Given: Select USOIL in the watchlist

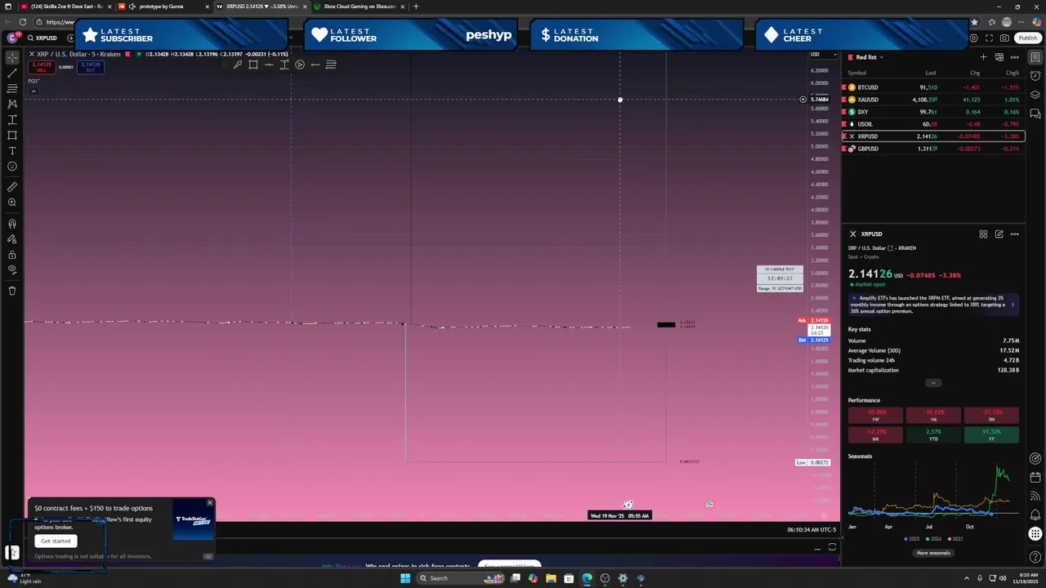Looking at the screenshot, I should (x=933, y=124).
